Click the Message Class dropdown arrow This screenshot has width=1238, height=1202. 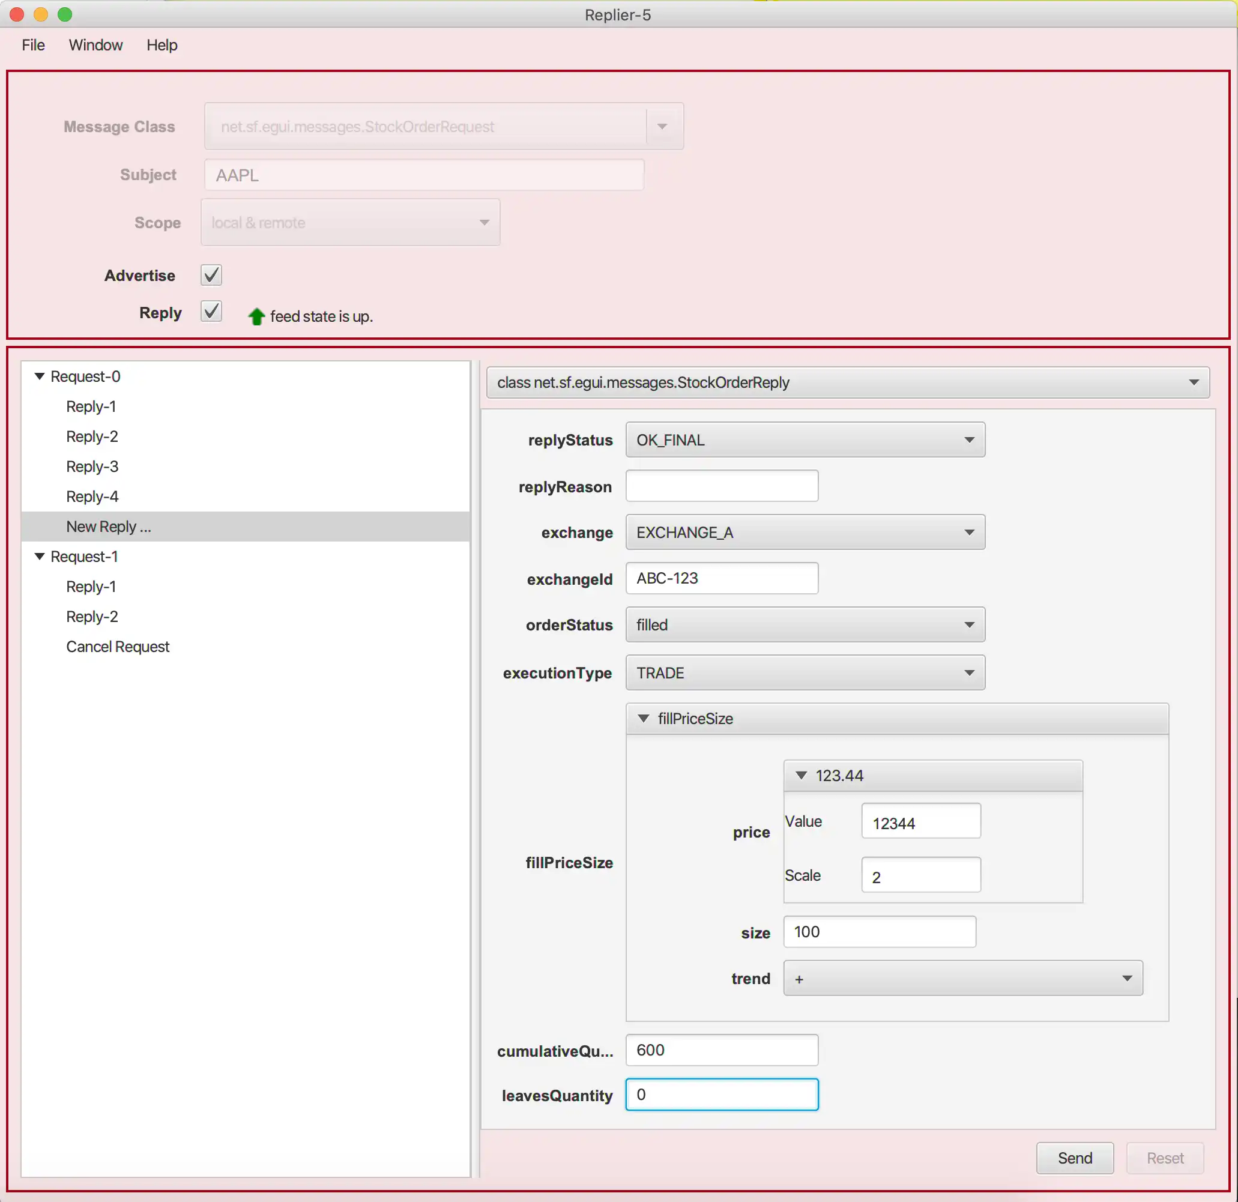click(663, 125)
